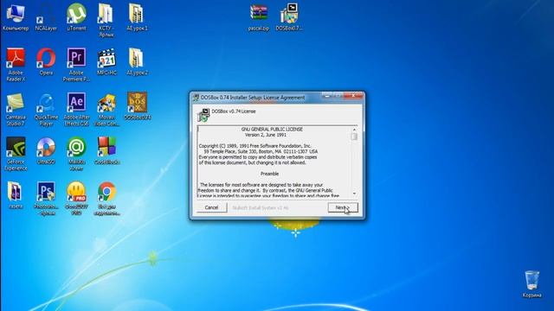Select the UltraISO shortcut
Viewport: 554px width, 311px height.
click(x=46, y=151)
